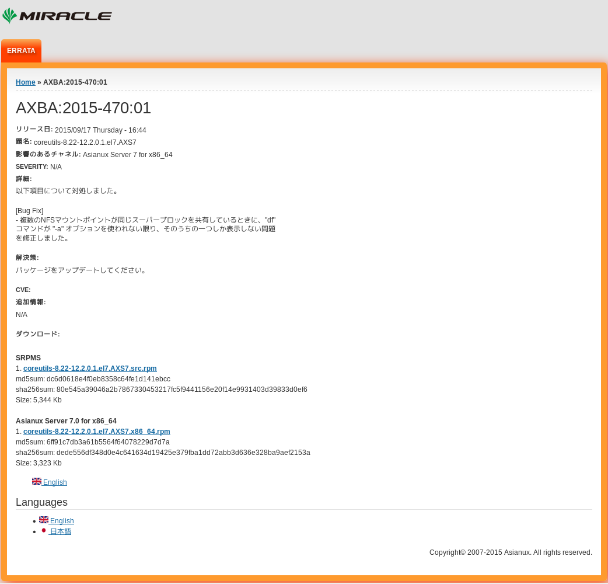Viewport: 608px width, 584px height.
Task: Click the UK flag above the Languages heading
Action: [x=37, y=481]
